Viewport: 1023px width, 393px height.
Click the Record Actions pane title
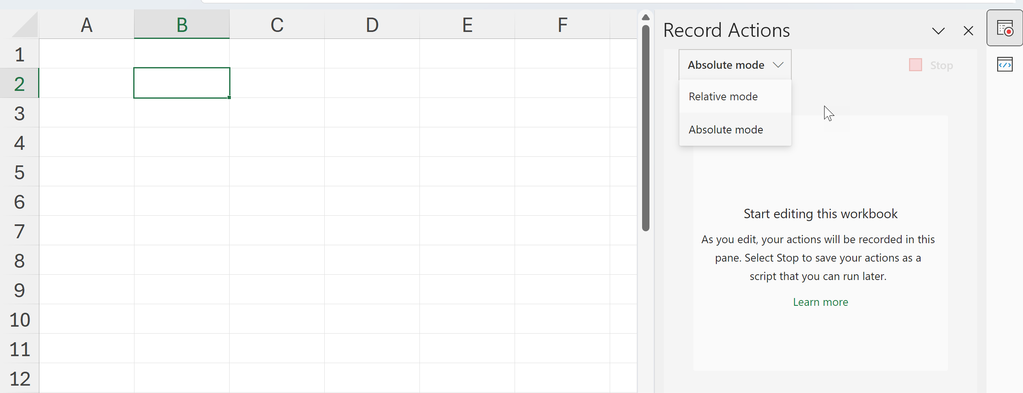[726, 31]
